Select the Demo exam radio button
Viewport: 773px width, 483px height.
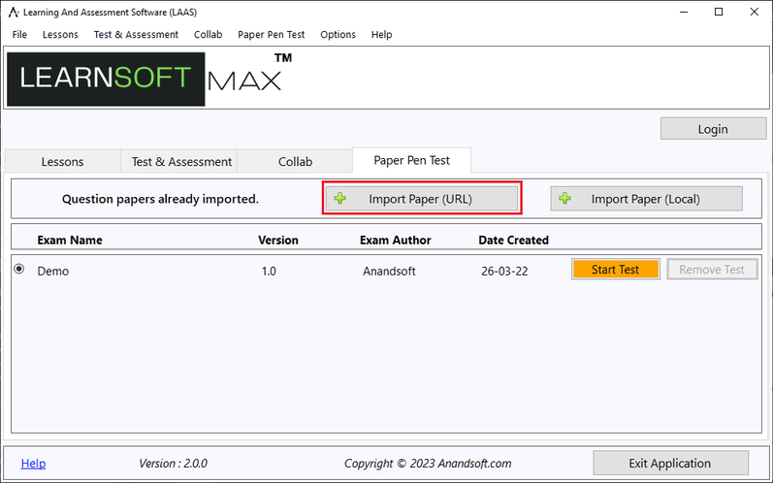(x=19, y=270)
